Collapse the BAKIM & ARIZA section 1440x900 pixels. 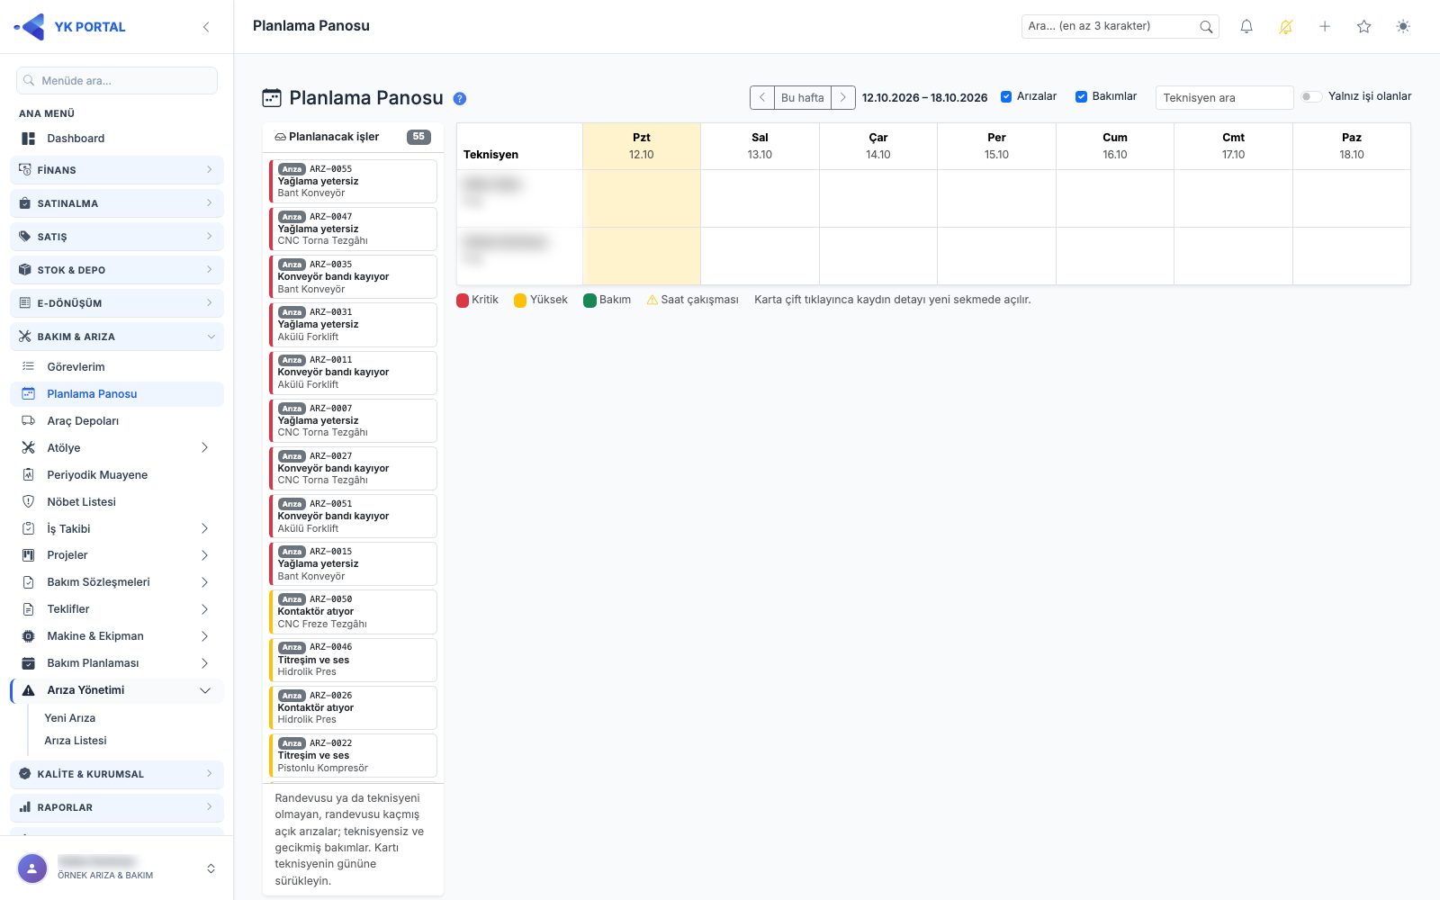[x=117, y=337]
